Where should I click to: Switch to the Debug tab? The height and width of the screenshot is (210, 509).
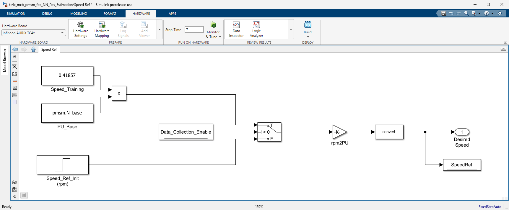click(47, 14)
